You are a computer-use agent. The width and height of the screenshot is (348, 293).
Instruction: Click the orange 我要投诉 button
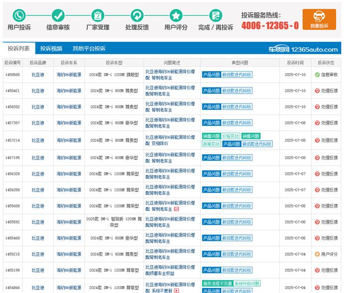[x=319, y=19]
